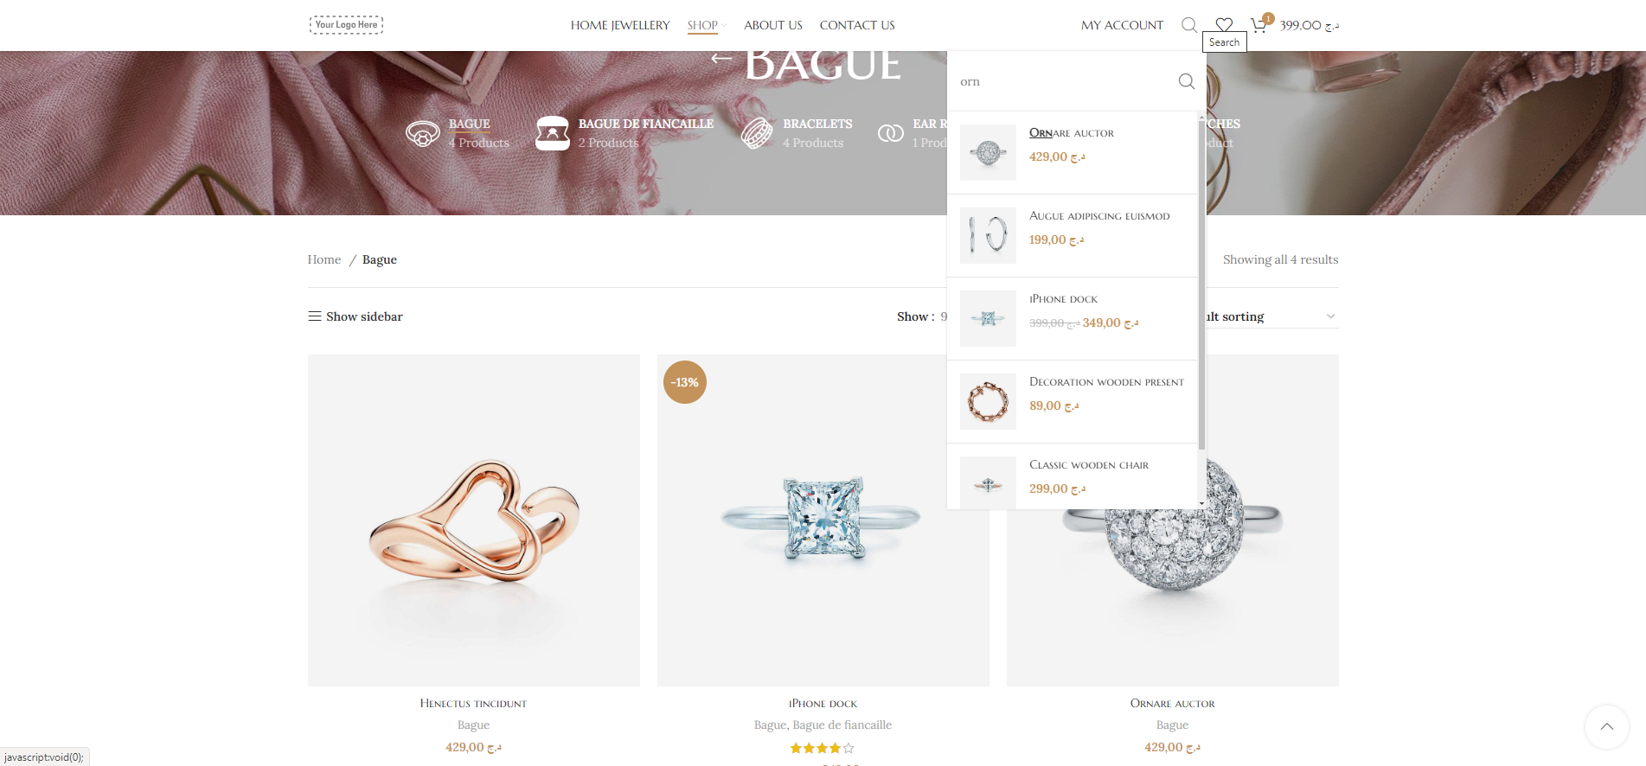Click the scroll-to-top arrow button
Image resolution: width=1646 pixels, height=766 pixels.
(x=1606, y=726)
